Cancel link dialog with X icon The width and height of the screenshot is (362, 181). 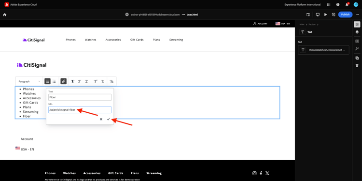click(101, 119)
